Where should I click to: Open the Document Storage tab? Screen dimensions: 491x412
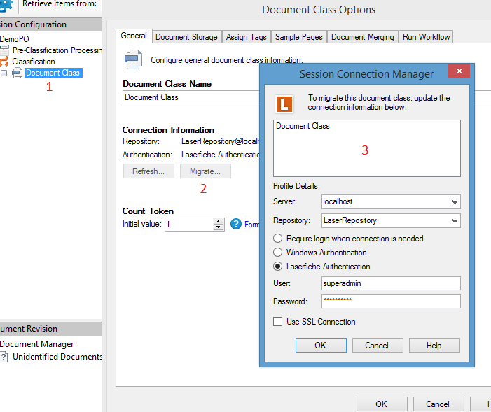186,37
